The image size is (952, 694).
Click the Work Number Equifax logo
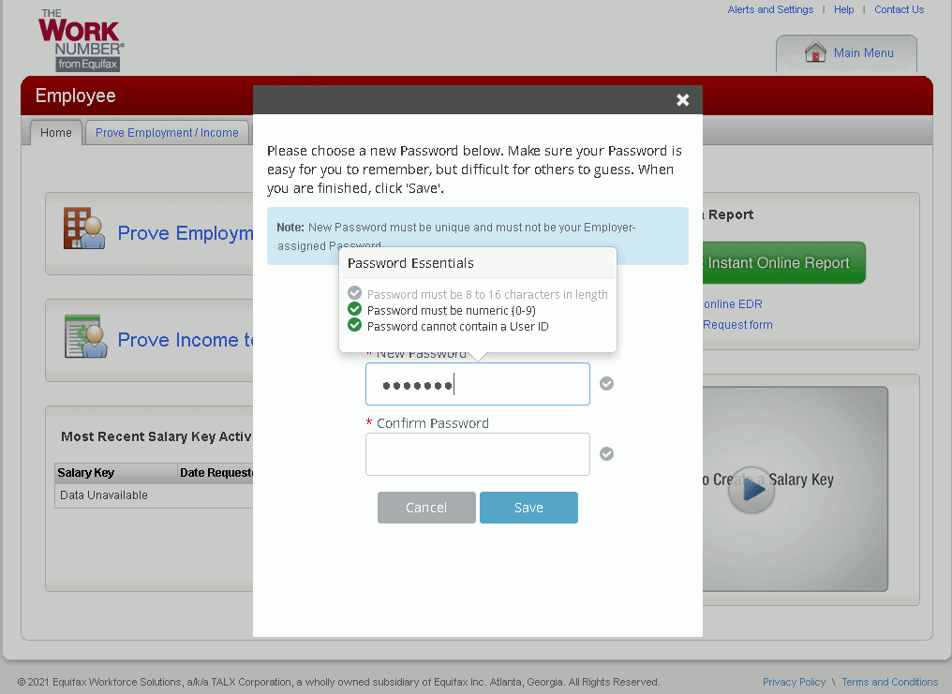(81, 40)
